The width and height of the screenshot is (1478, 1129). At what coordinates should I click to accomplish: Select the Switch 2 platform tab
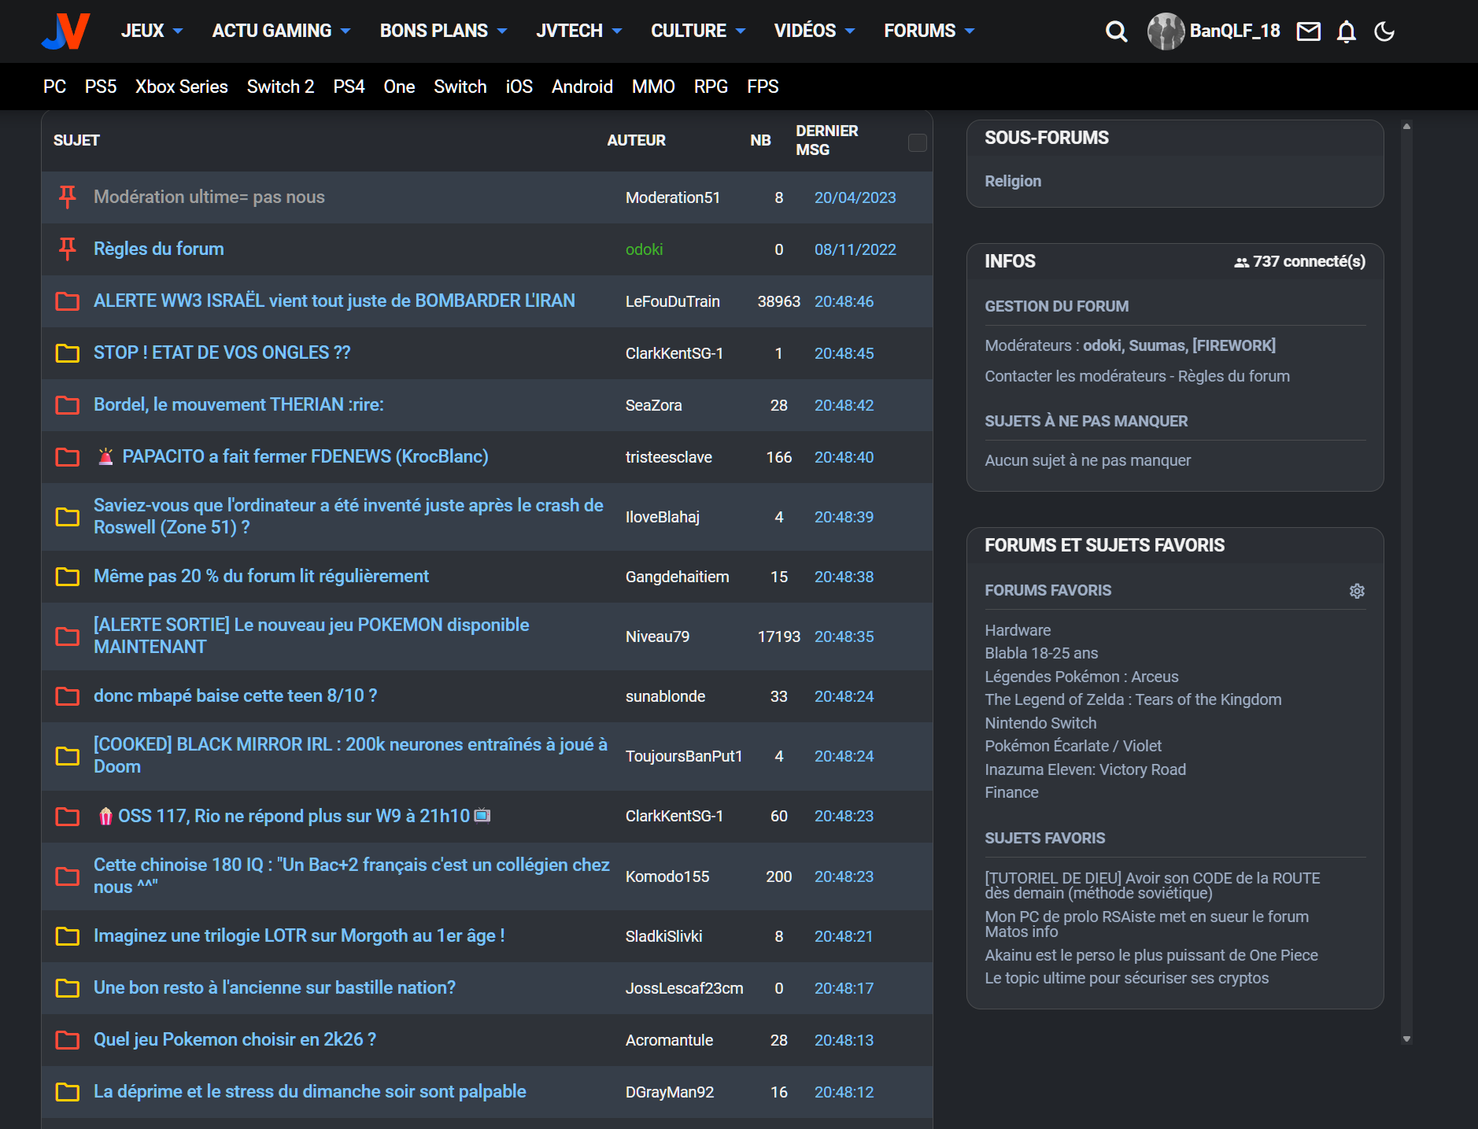(x=280, y=87)
